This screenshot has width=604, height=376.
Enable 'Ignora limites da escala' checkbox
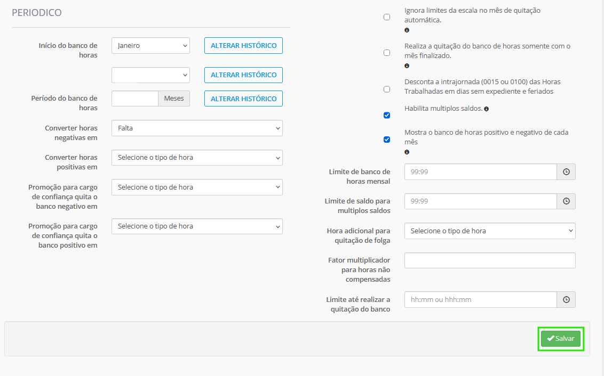pos(387,17)
